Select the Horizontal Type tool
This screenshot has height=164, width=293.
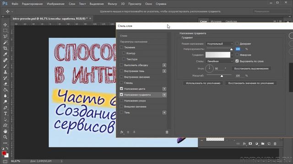point(5,113)
